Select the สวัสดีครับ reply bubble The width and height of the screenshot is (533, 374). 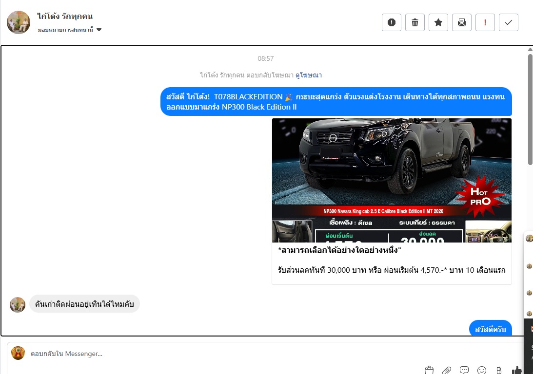(490, 329)
